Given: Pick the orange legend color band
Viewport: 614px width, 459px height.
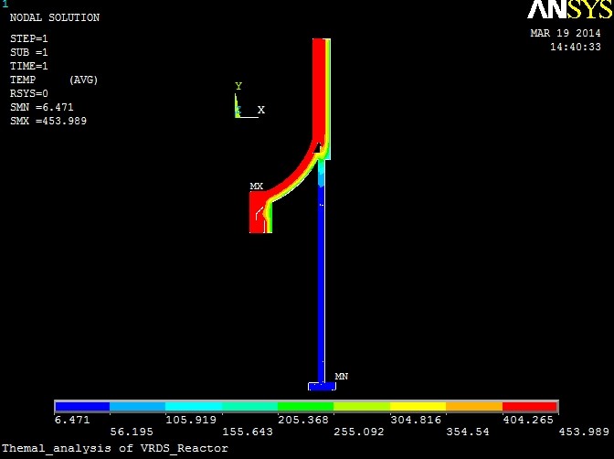Looking at the screenshot, I should pos(474,406).
